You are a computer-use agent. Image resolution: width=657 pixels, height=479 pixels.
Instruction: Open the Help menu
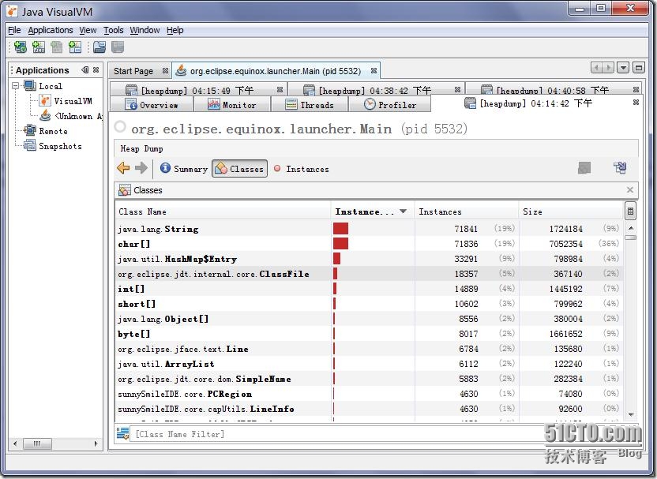[x=175, y=30]
